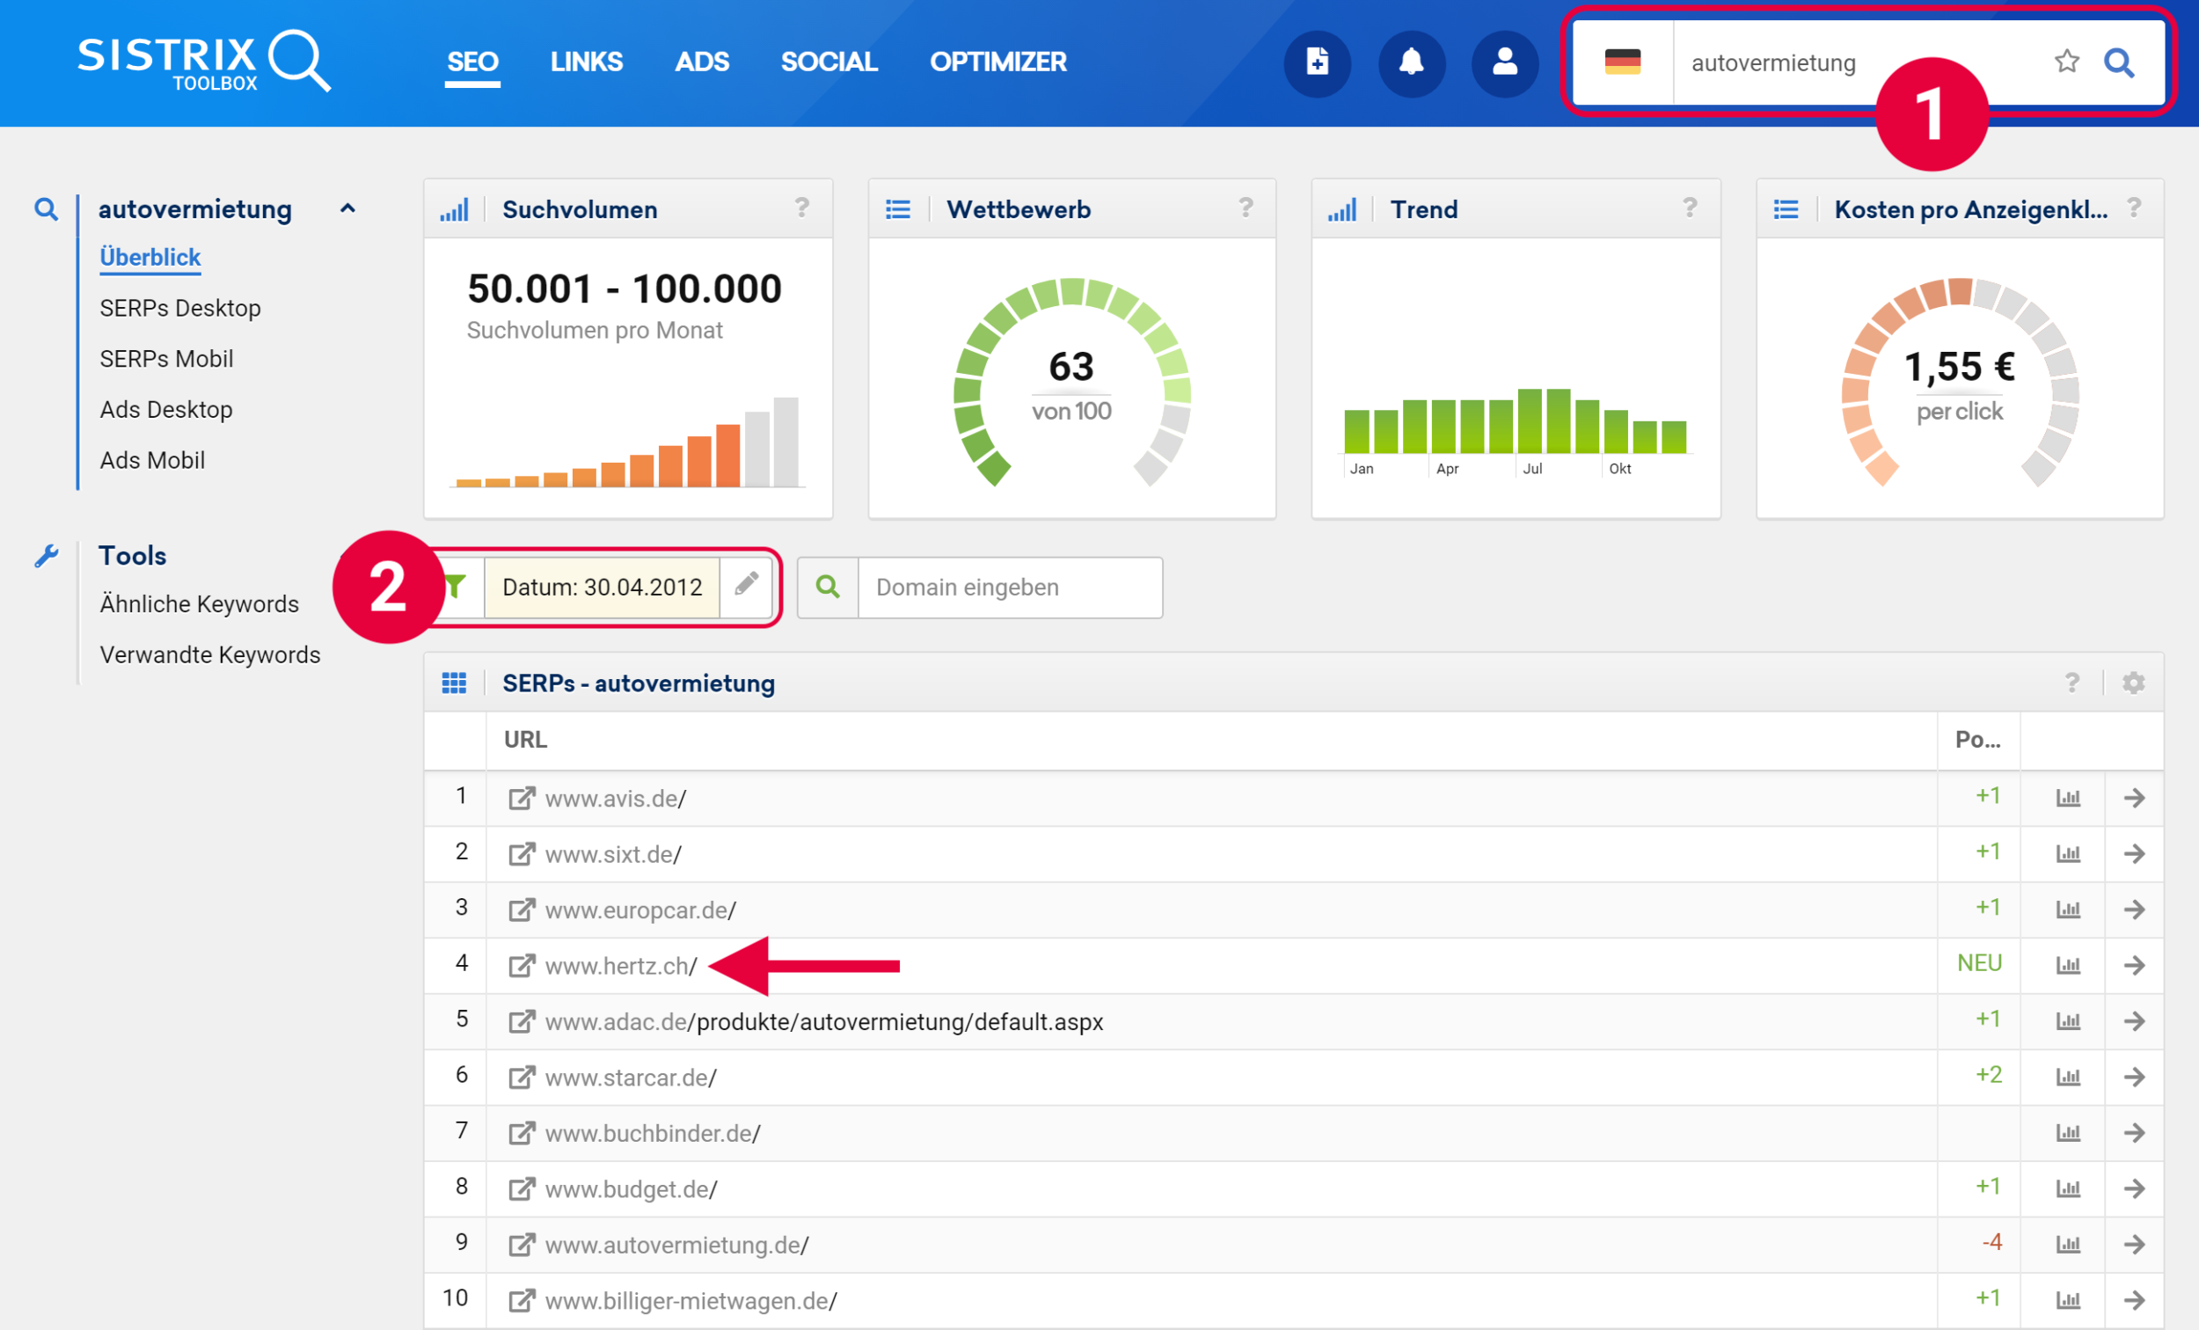Open Verwandte Keywords tool
The width and height of the screenshot is (2199, 1330).
pos(209,655)
